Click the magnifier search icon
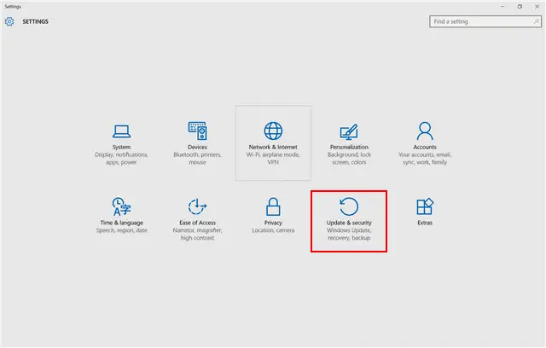Viewport: 546px width, 348px height. click(537, 21)
